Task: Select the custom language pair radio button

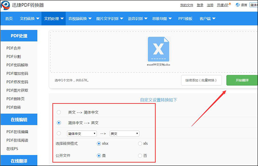Action: (59, 133)
